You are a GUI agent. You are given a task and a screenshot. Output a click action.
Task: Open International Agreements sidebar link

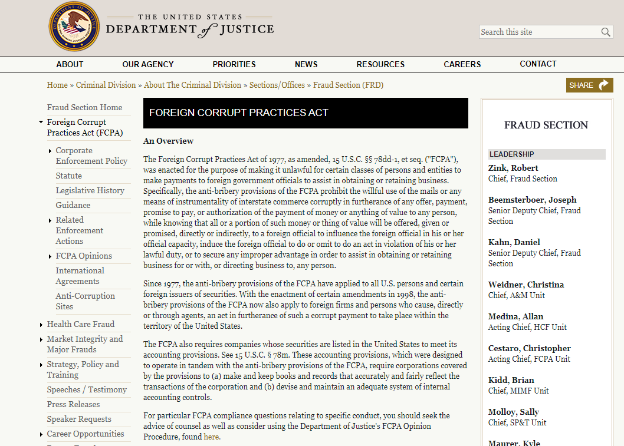pyautogui.click(x=80, y=276)
